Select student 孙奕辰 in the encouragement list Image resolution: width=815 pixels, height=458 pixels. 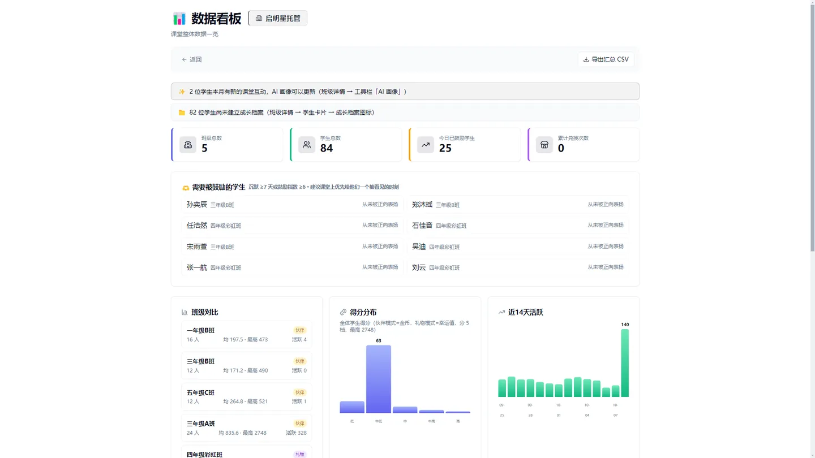coord(292,205)
